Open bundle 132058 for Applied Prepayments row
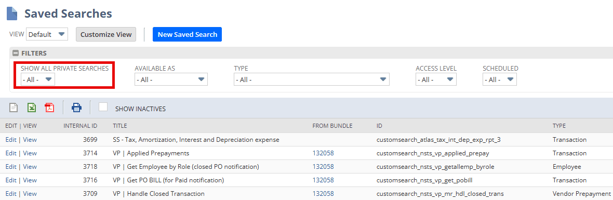The image size is (613, 200). [x=323, y=153]
